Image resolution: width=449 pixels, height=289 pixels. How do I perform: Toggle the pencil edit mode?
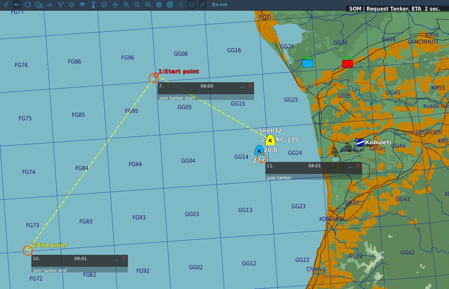202,5
